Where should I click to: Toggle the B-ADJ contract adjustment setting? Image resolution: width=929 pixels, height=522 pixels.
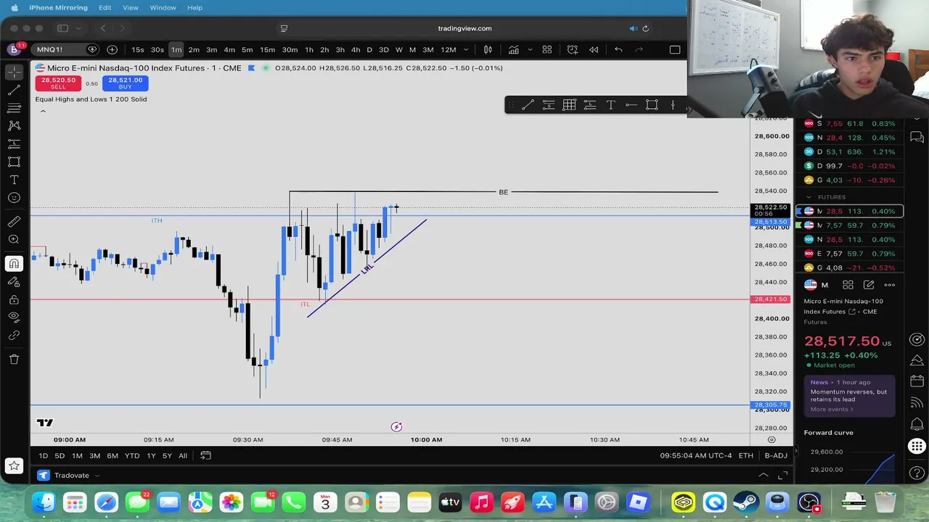pos(776,455)
